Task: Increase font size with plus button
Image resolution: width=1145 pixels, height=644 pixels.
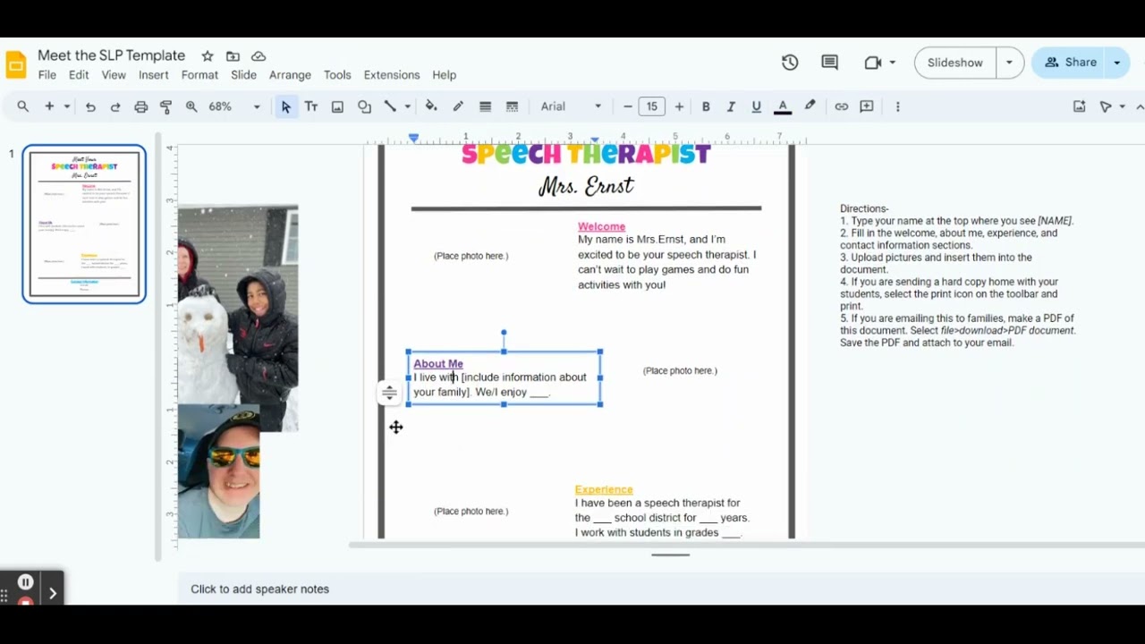Action: pos(679,106)
